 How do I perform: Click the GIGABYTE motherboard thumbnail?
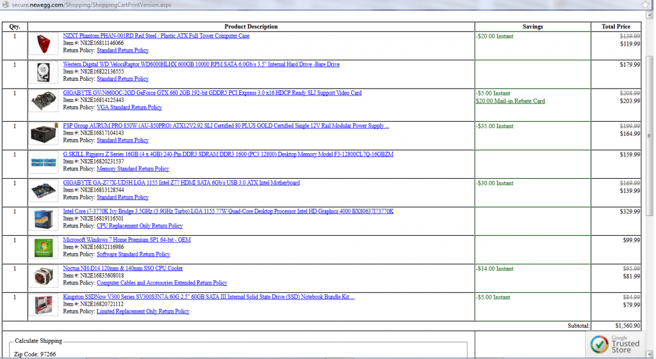click(x=44, y=191)
